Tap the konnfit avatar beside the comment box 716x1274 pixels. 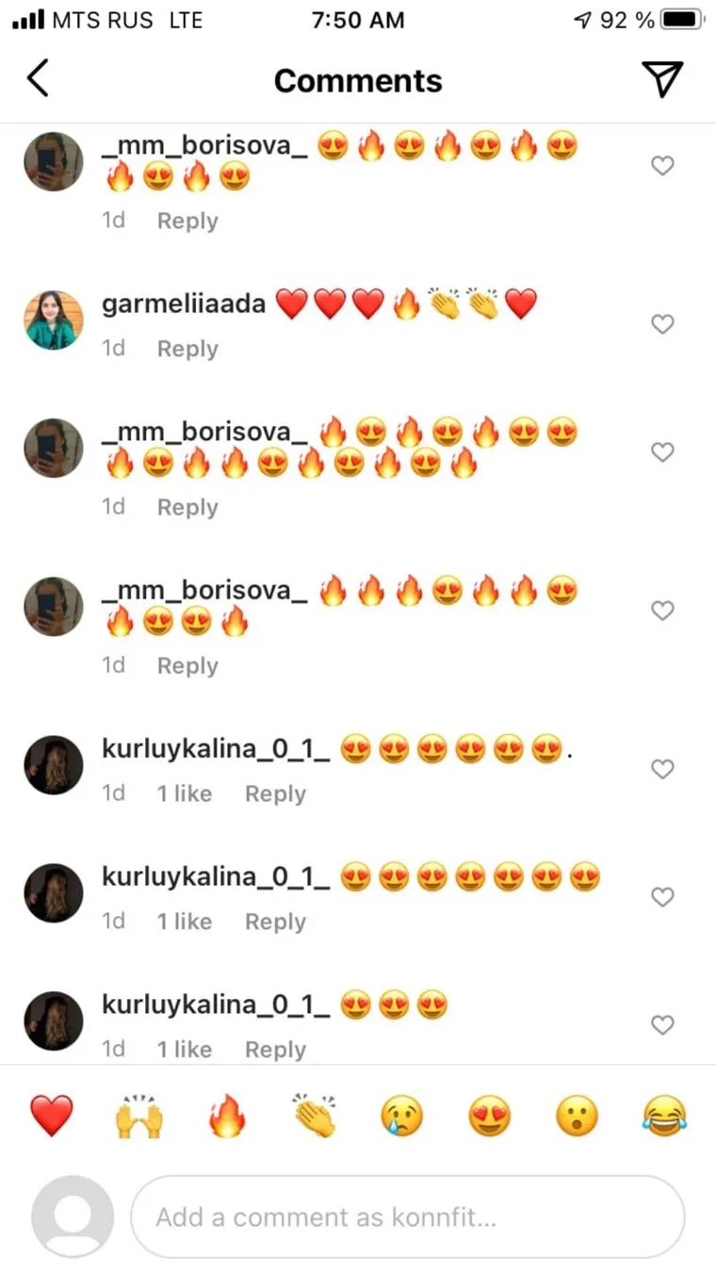(x=73, y=1217)
